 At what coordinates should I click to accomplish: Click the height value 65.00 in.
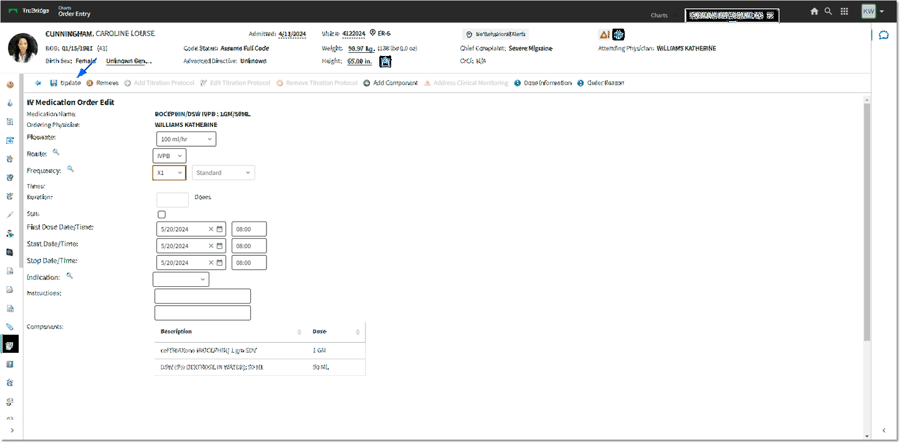(359, 61)
